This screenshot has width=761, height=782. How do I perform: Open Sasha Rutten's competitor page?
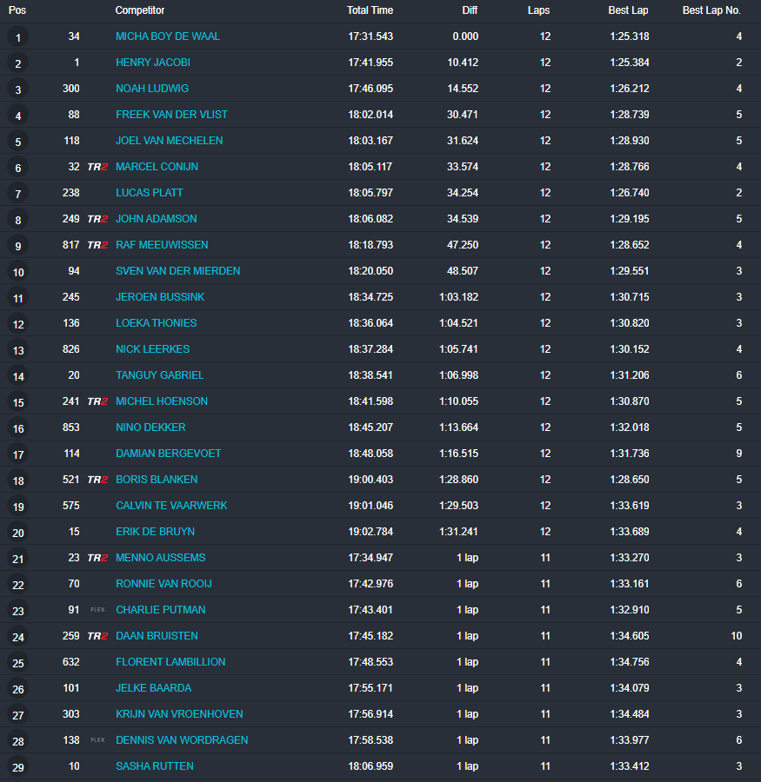coord(155,766)
